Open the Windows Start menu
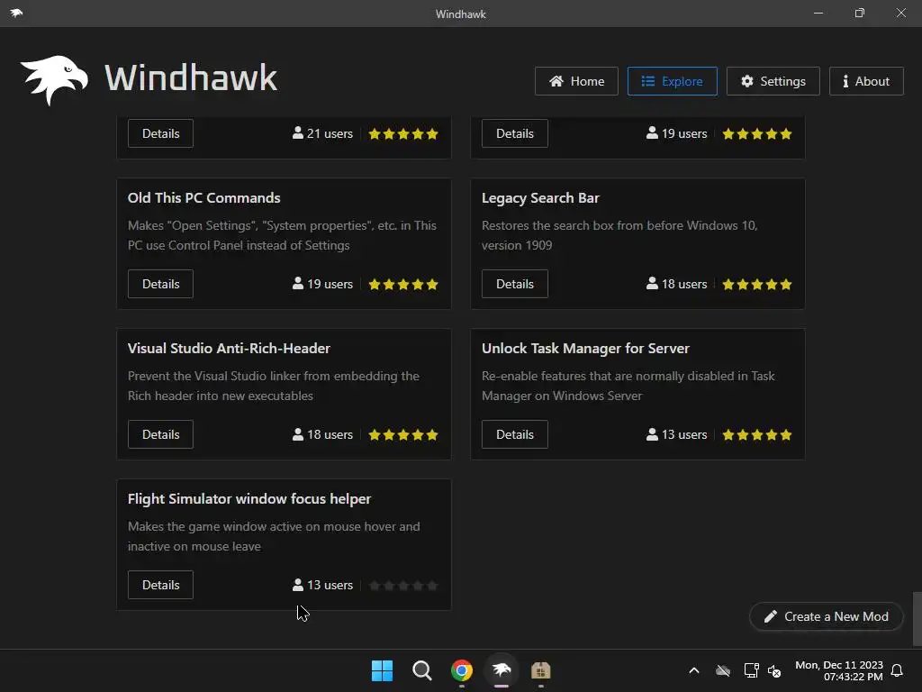The image size is (922, 692). (x=382, y=670)
